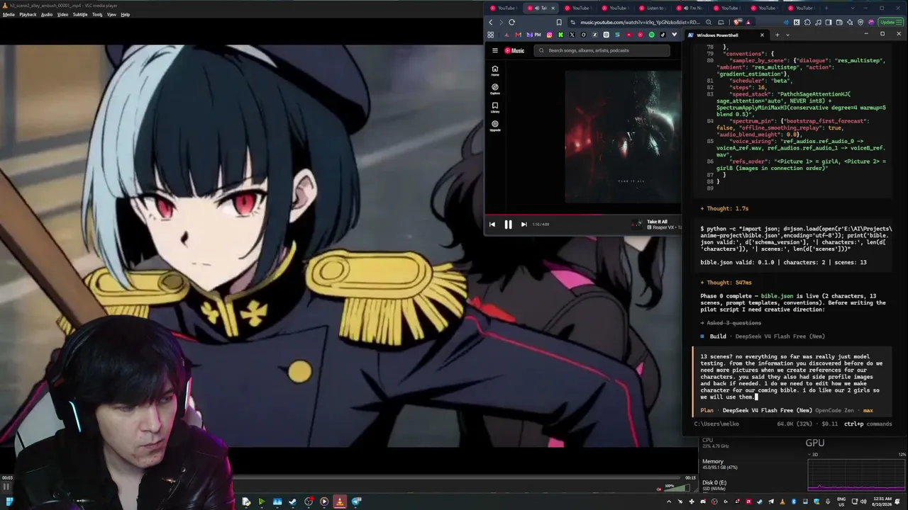Click the album art in YouTube Music

pyautogui.click(x=622, y=136)
